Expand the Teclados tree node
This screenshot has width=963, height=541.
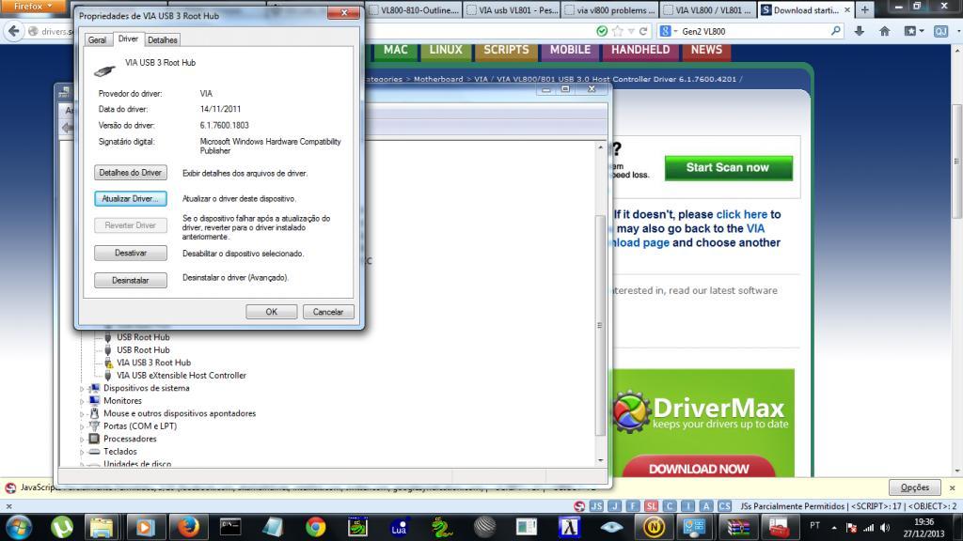pyautogui.click(x=82, y=452)
